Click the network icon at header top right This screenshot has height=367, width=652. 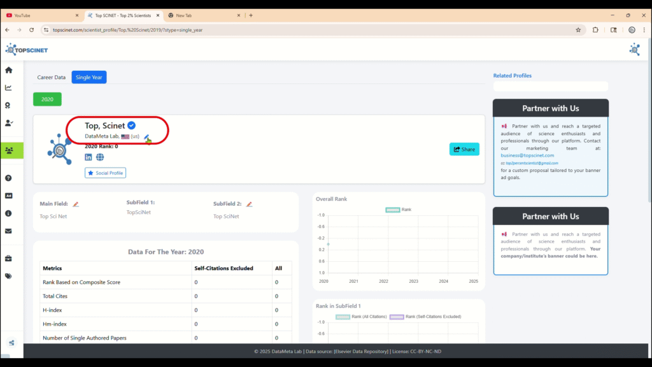635,50
